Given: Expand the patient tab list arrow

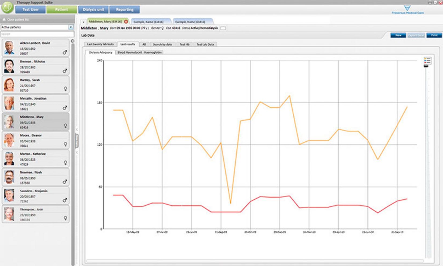Looking at the screenshot, I should (83, 22).
